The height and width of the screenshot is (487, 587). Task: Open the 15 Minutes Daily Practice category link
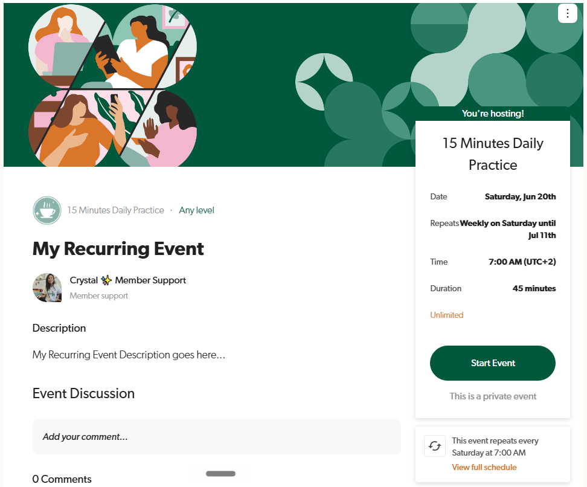click(116, 210)
